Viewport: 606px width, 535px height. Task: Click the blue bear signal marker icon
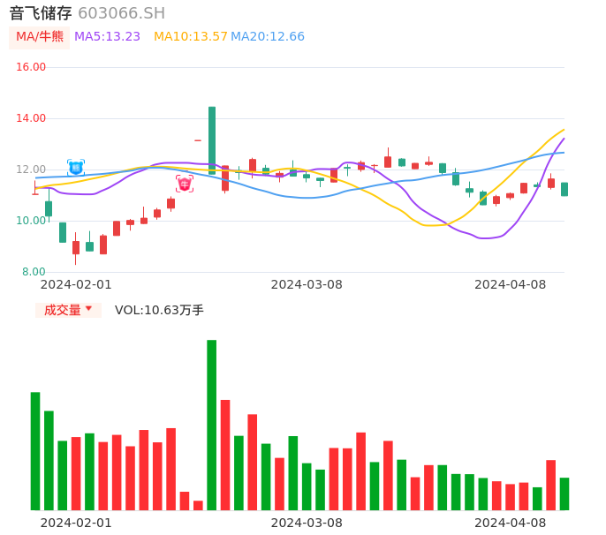pos(76,168)
